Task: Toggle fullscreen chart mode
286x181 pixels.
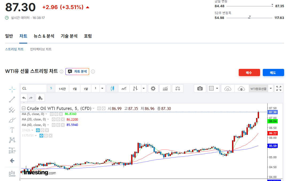Action: 279,89
